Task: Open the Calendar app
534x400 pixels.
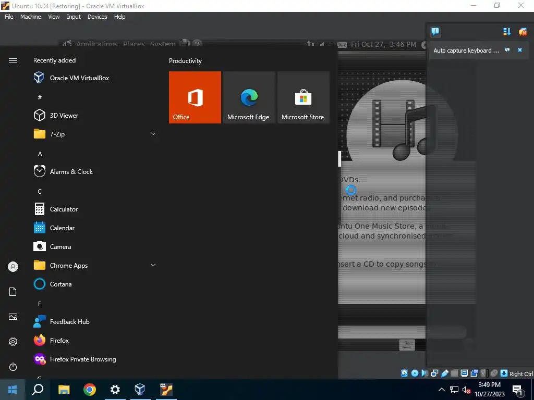Action: point(94,228)
